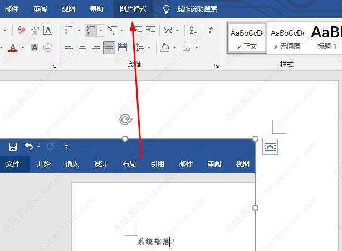Toggle the Character Border icon
This screenshot has width=342, height=251.
coord(48,30)
